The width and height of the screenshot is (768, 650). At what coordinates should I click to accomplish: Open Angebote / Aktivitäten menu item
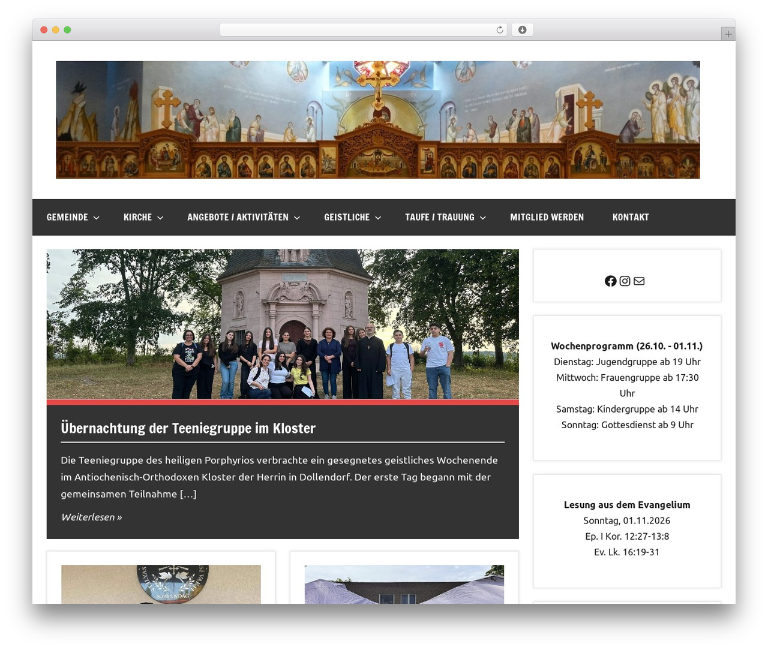click(x=238, y=217)
